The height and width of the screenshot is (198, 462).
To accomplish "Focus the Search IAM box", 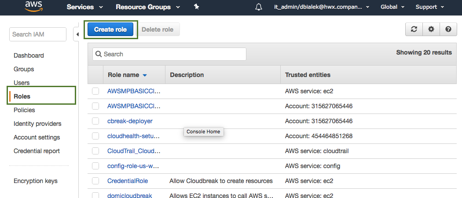I will tap(37, 34).
